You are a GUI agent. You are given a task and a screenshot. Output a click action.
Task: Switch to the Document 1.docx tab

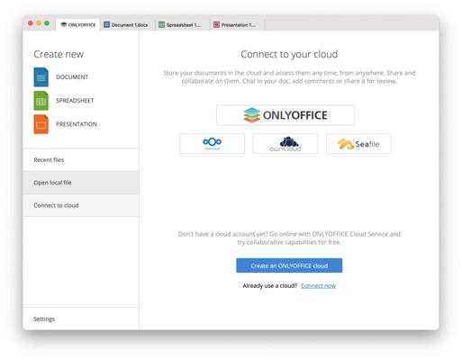[x=128, y=25]
